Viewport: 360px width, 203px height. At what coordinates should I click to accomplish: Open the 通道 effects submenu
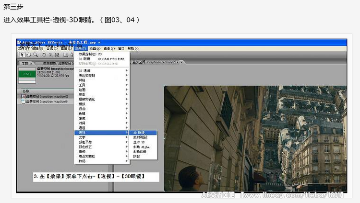point(102,128)
